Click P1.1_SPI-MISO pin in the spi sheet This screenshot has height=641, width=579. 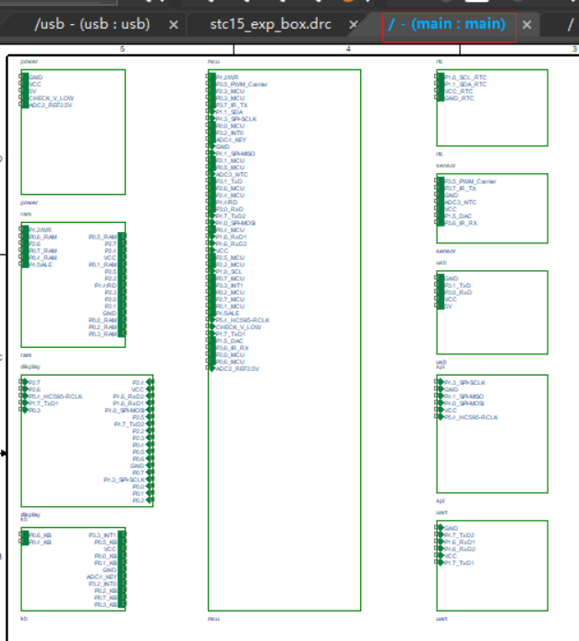point(464,397)
